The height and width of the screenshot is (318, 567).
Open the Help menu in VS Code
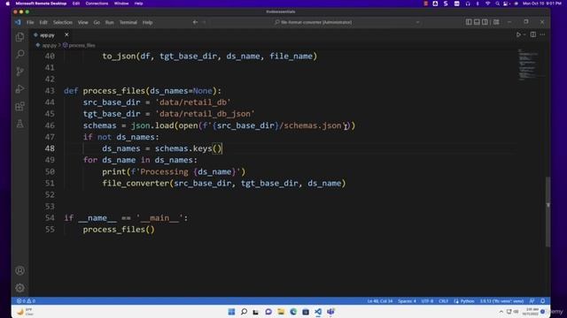coord(147,22)
